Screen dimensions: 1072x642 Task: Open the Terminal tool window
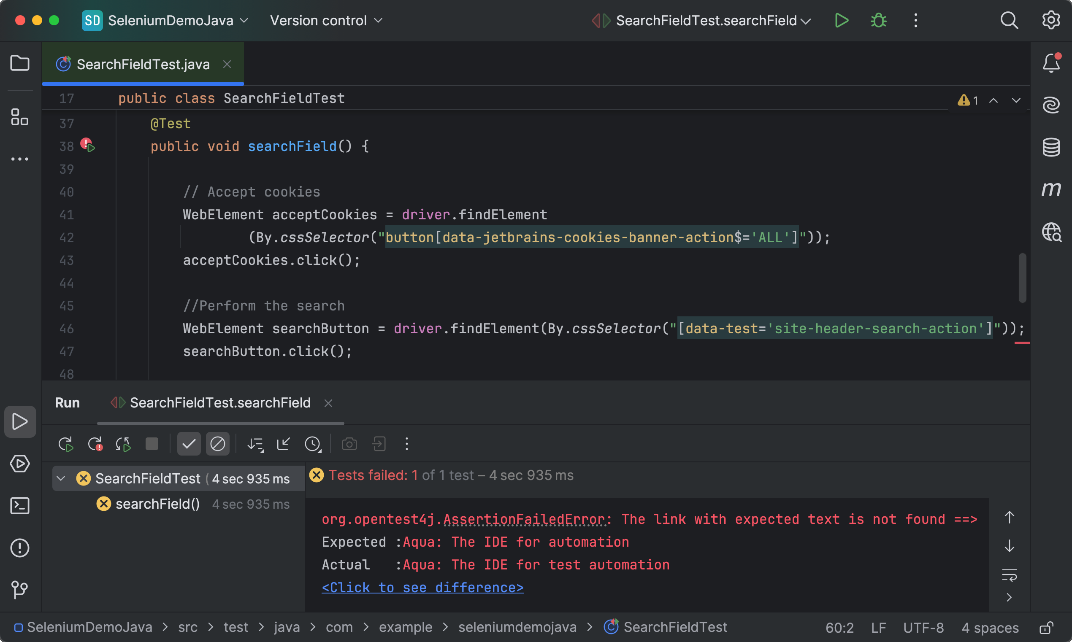click(x=20, y=506)
